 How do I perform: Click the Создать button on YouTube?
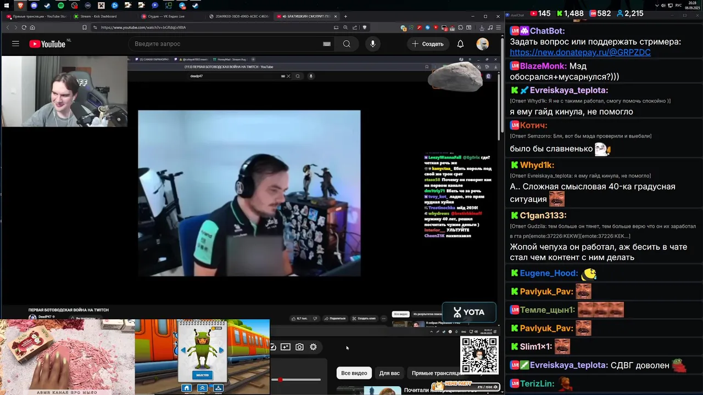427,44
